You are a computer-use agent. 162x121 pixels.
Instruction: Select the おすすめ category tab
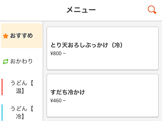tap(22, 36)
